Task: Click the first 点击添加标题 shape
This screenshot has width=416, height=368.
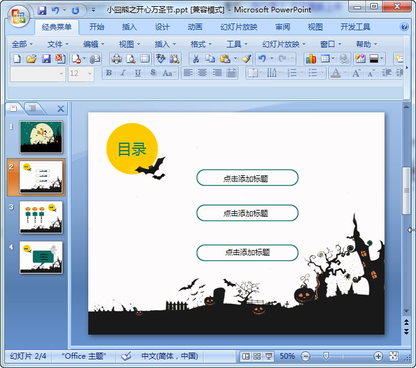Action: tap(248, 178)
